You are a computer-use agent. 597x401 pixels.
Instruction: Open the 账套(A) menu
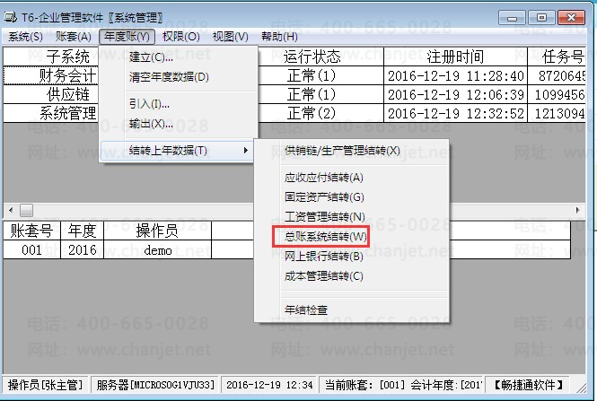pyautogui.click(x=73, y=37)
